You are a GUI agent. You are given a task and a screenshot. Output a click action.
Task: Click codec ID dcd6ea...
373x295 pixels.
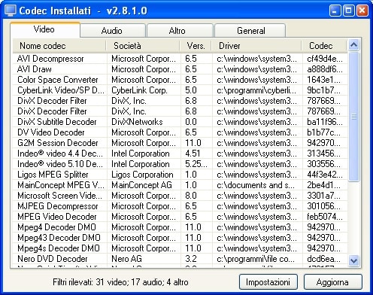click(323, 259)
